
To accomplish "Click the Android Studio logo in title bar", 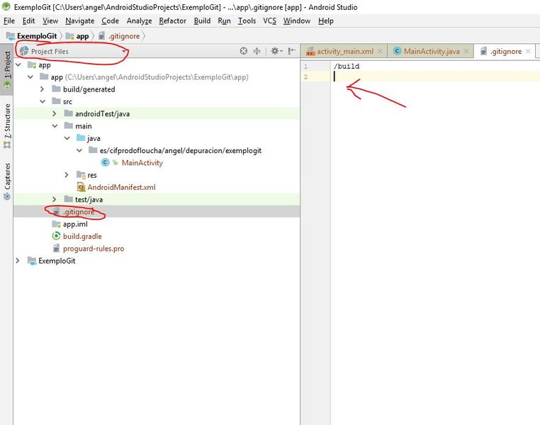I will tap(6, 6).
